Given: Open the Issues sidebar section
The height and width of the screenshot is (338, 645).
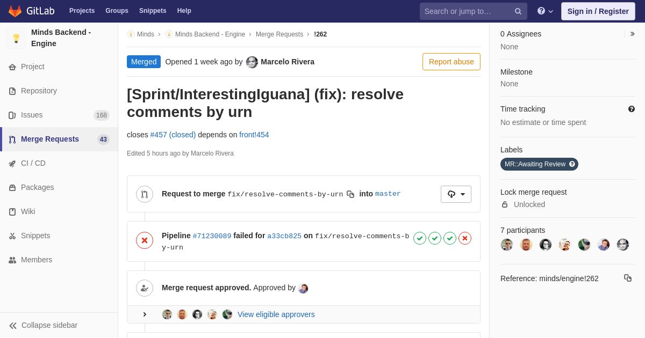Looking at the screenshot, I should 59,115.
